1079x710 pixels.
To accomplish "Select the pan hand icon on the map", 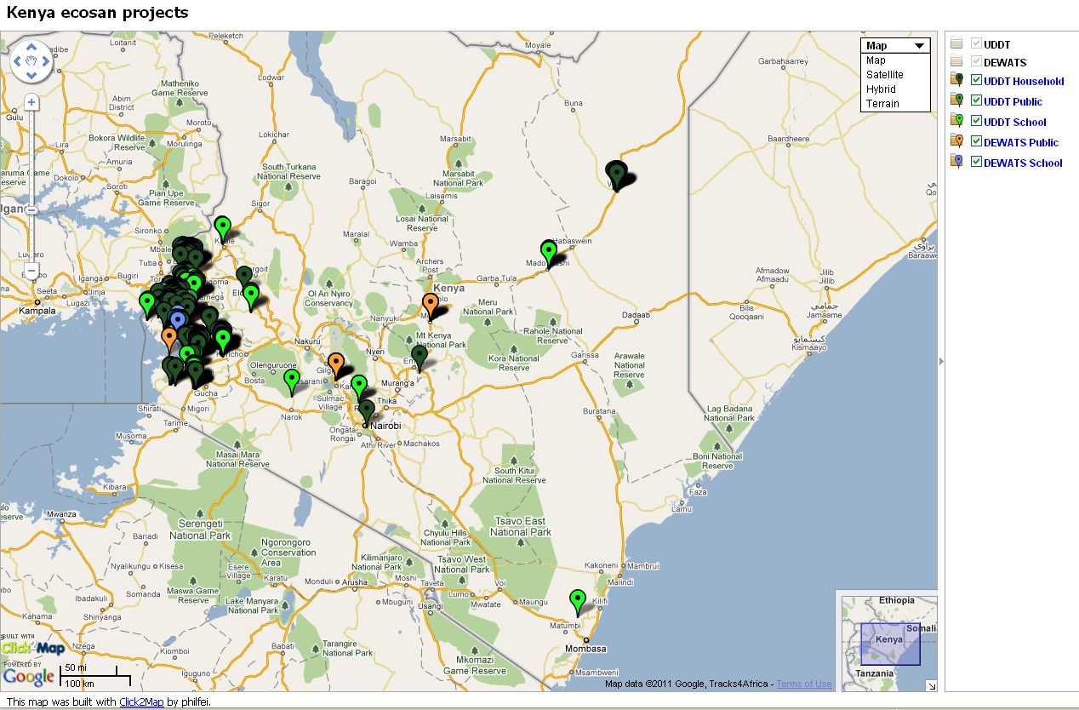I will click(x=31, y=61).
